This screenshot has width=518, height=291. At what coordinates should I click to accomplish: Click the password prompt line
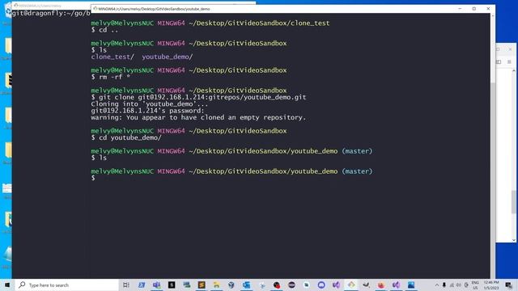(147, 111)
